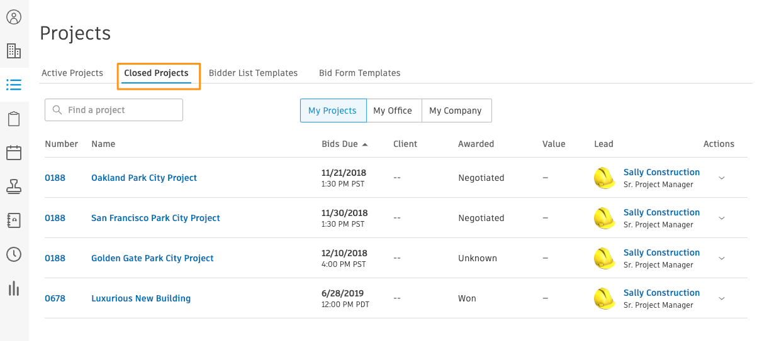Click Sally Construction lead in San Francisco row
Image resolution: width=762 pixels, height=341 pixels.
click(x=661, y=212)
